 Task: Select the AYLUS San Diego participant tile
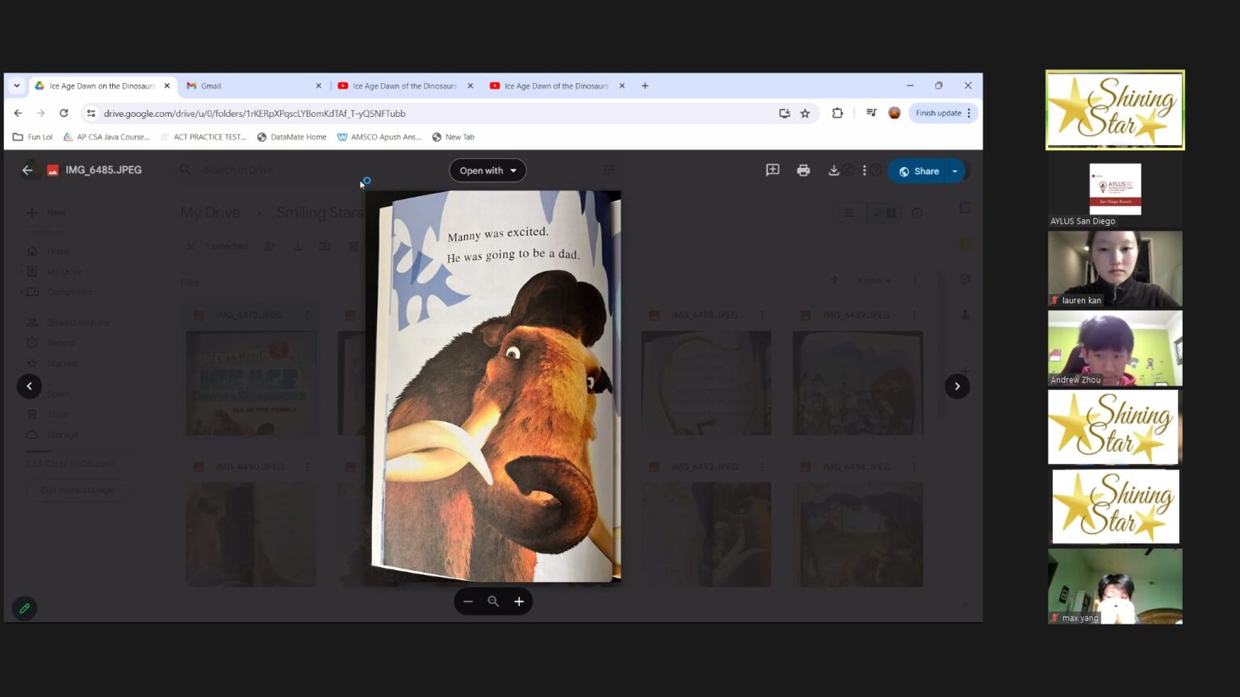(x=1115, y=190)
